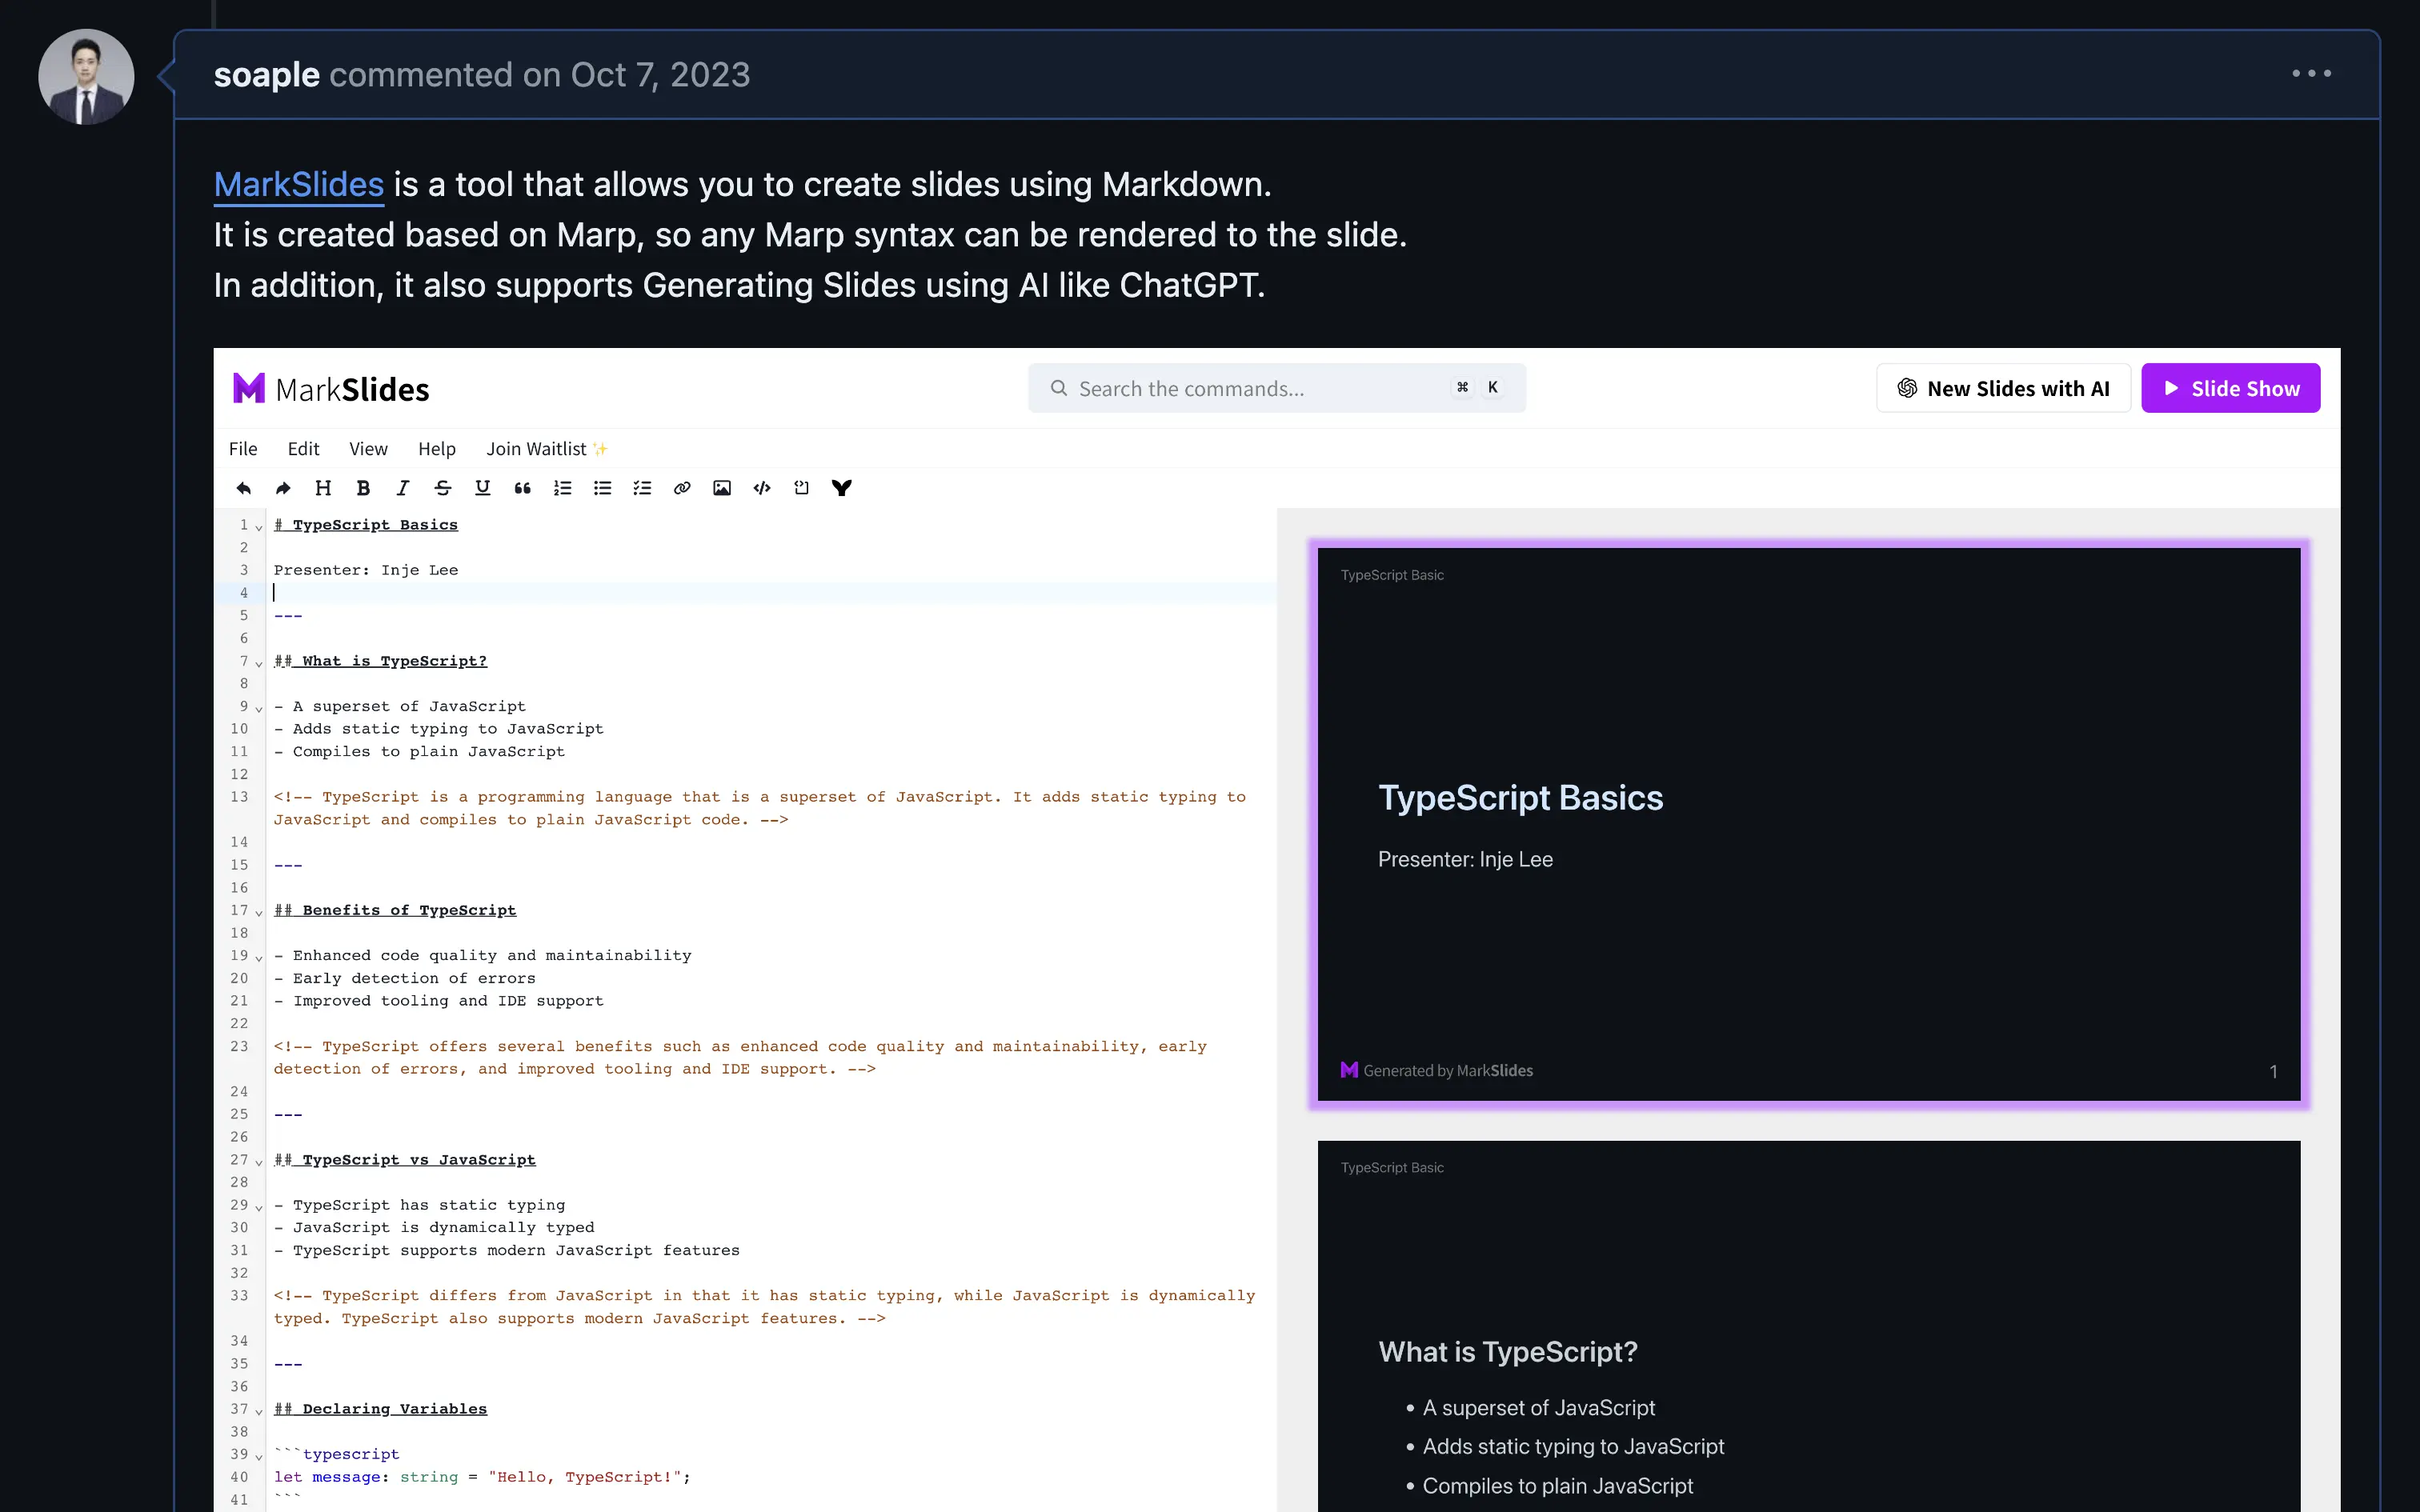2420x1512 pixels.
Task: Click 'Generated by MarkSlides' footer on first slide
Action: [1437, 1070]
